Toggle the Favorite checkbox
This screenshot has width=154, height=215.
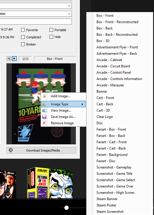point(23,30)
